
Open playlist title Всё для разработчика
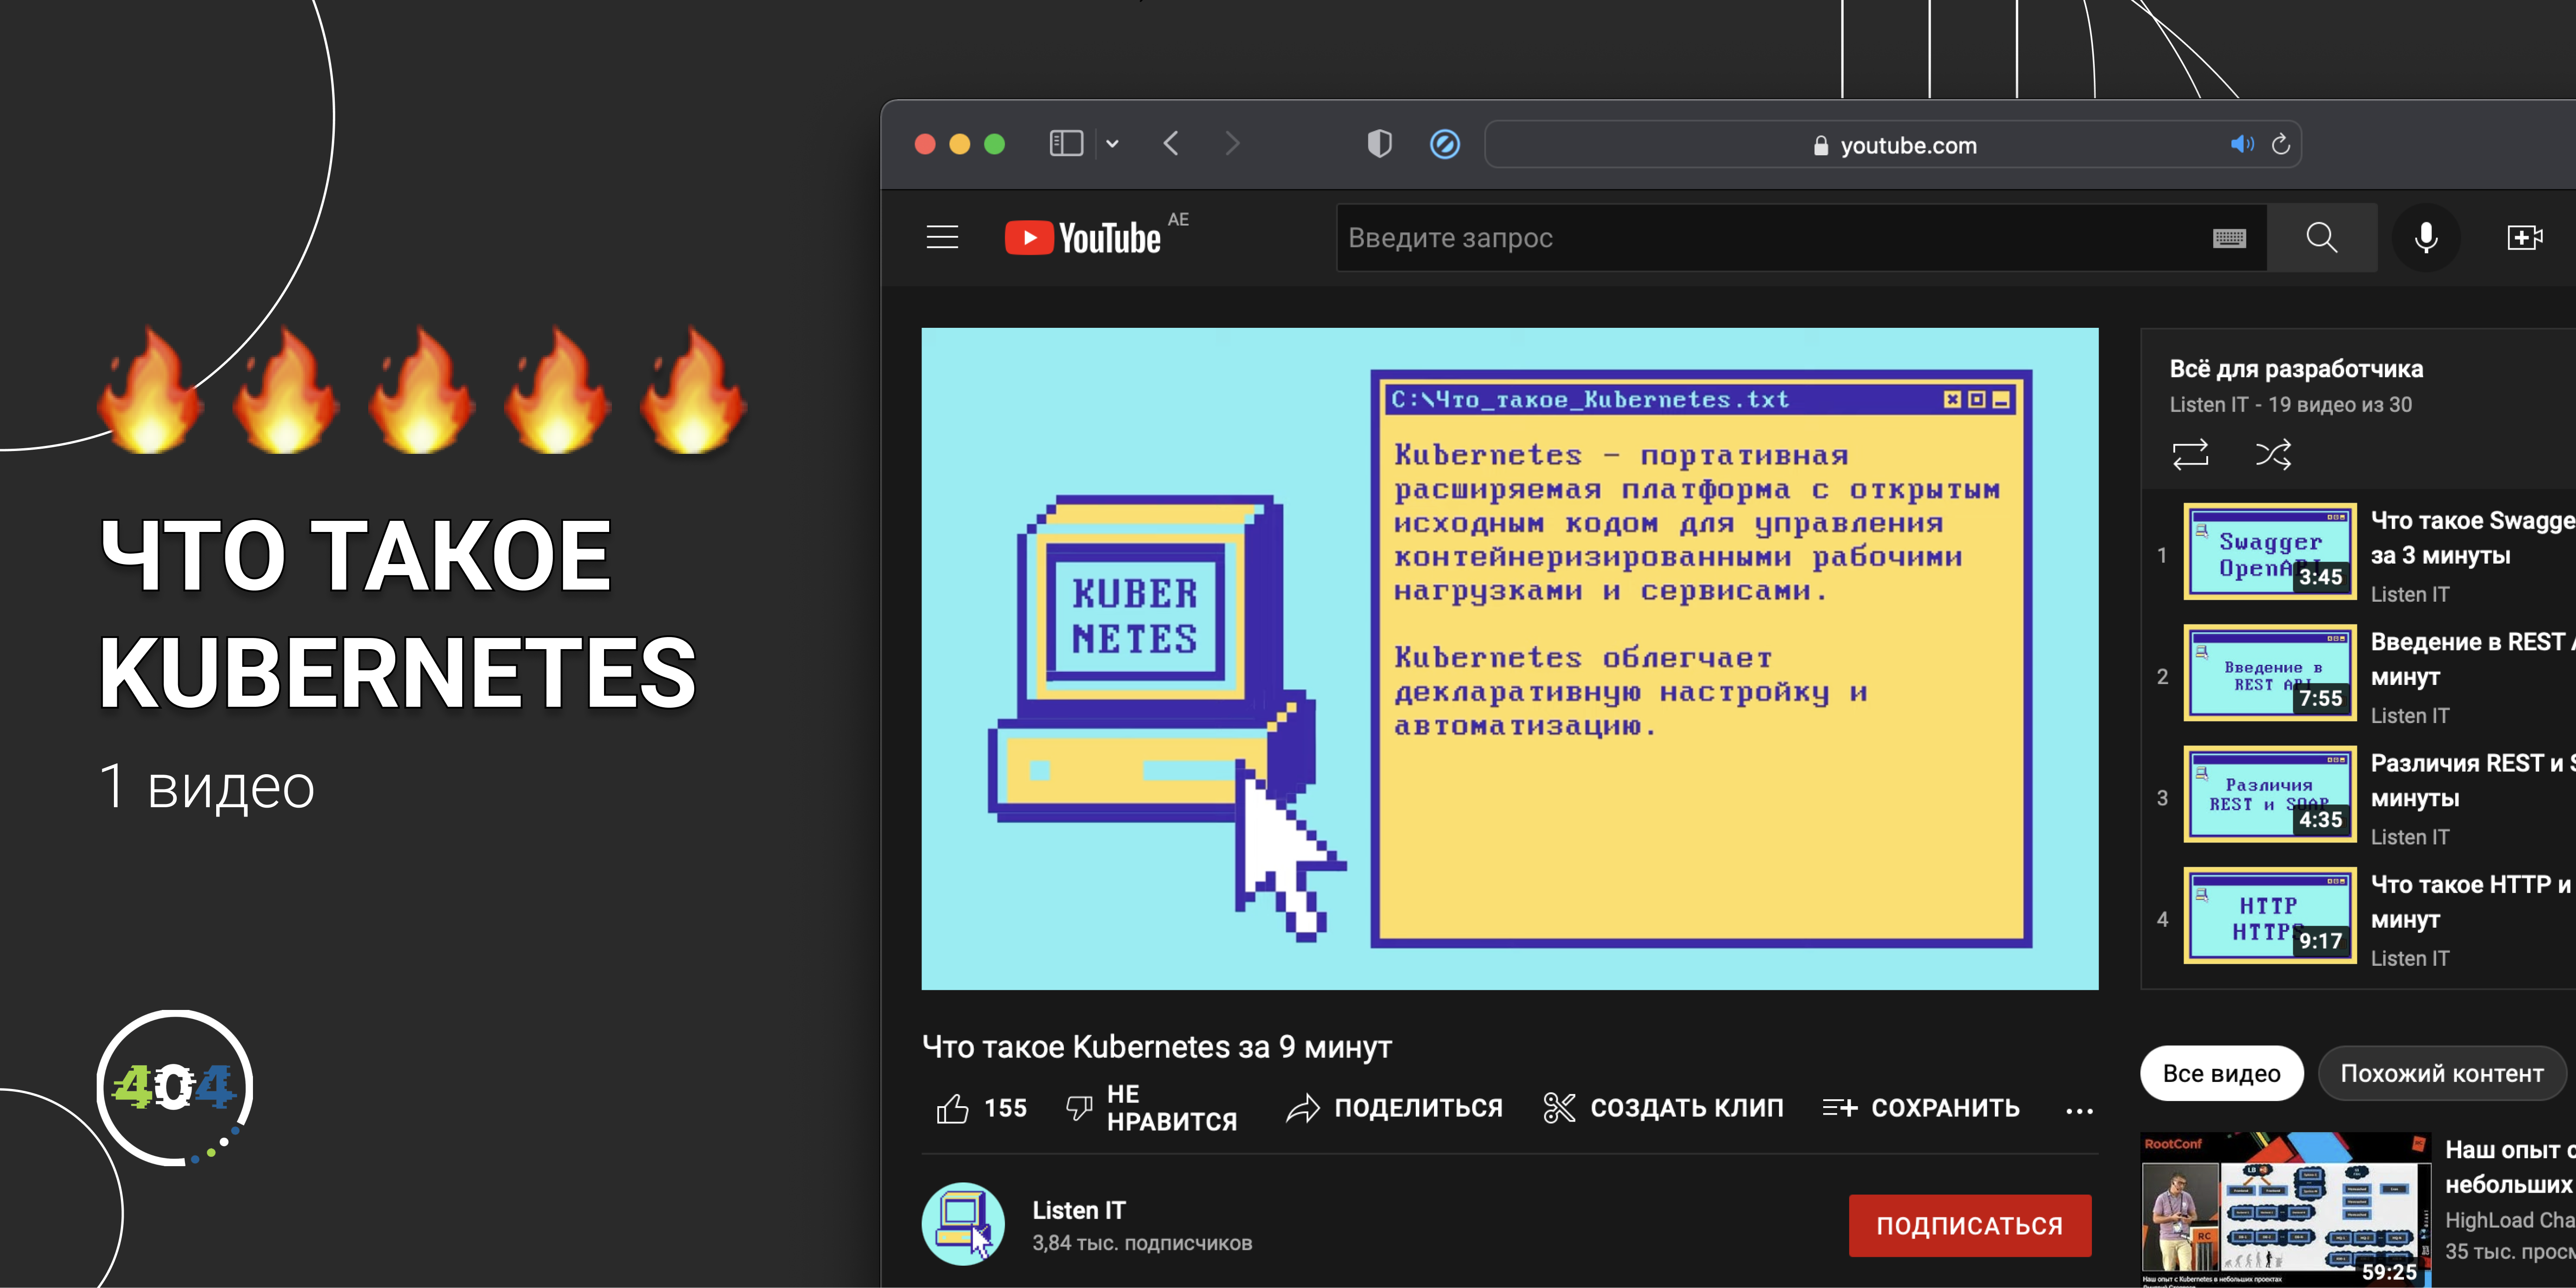coord(2295,369)
